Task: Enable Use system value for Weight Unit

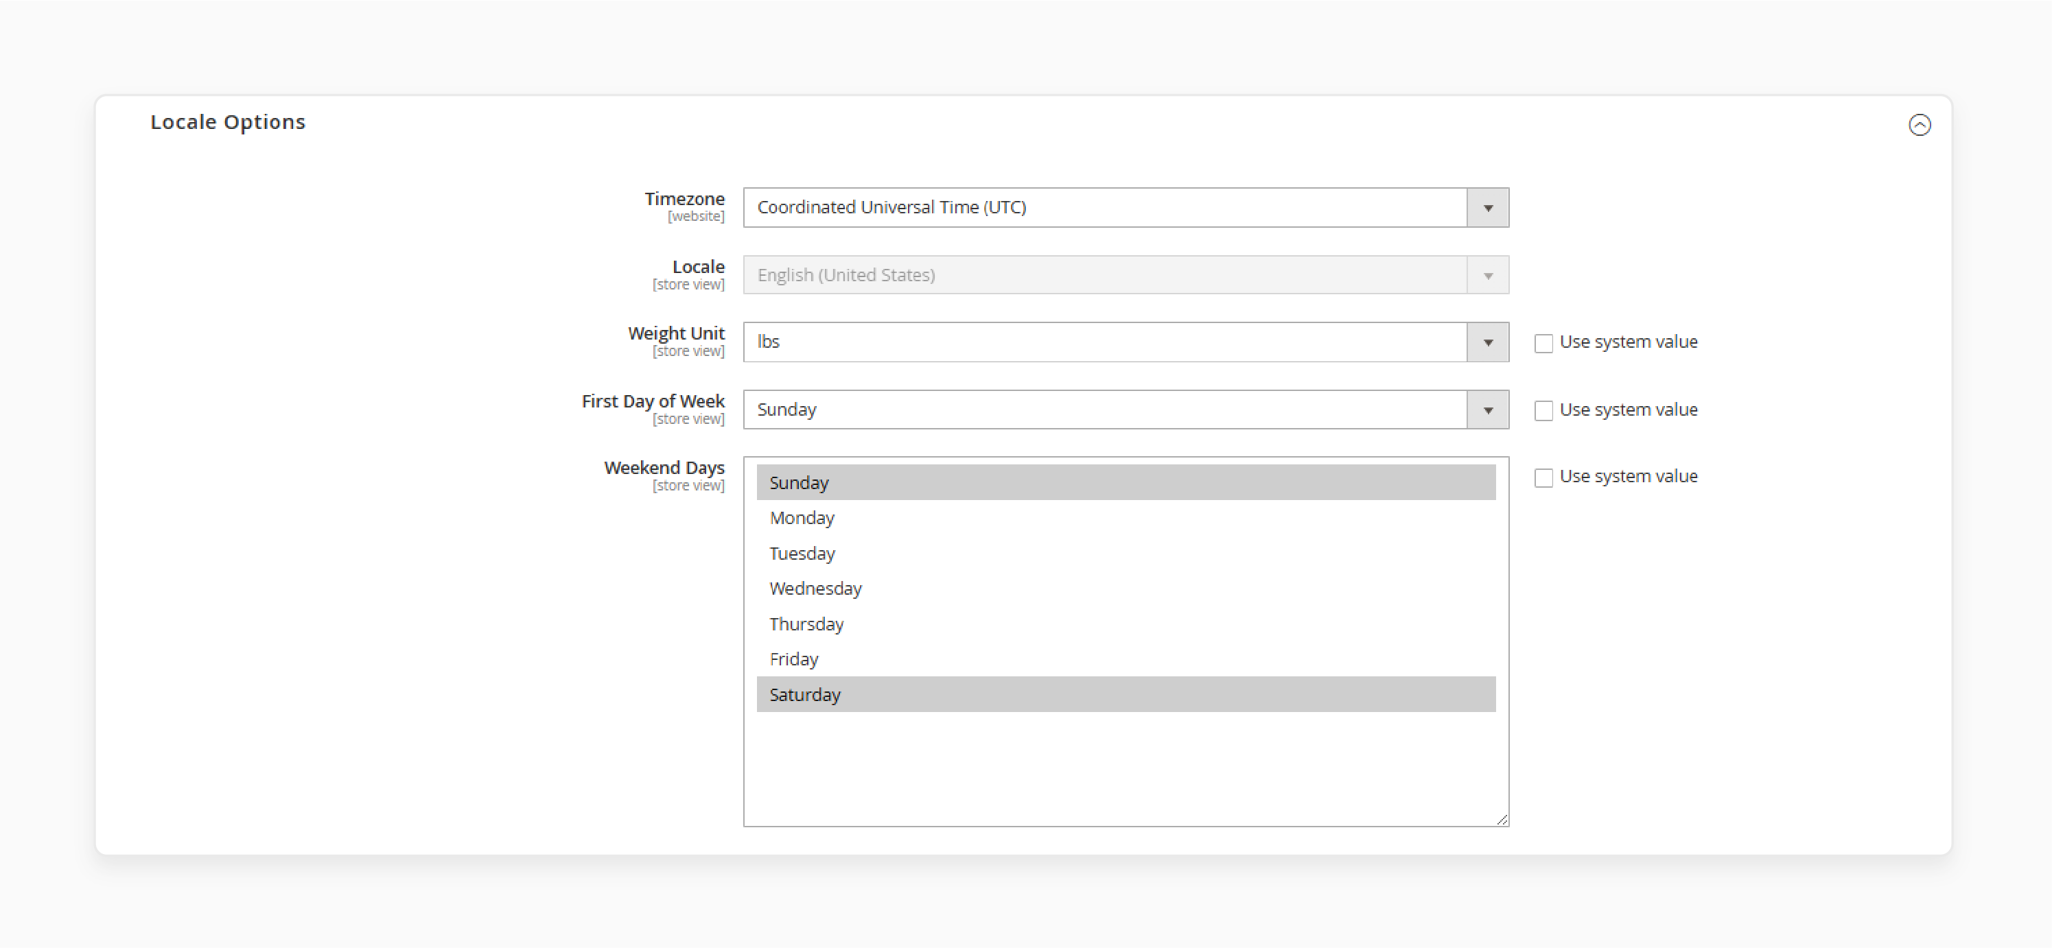Action: pos(1543,343)
